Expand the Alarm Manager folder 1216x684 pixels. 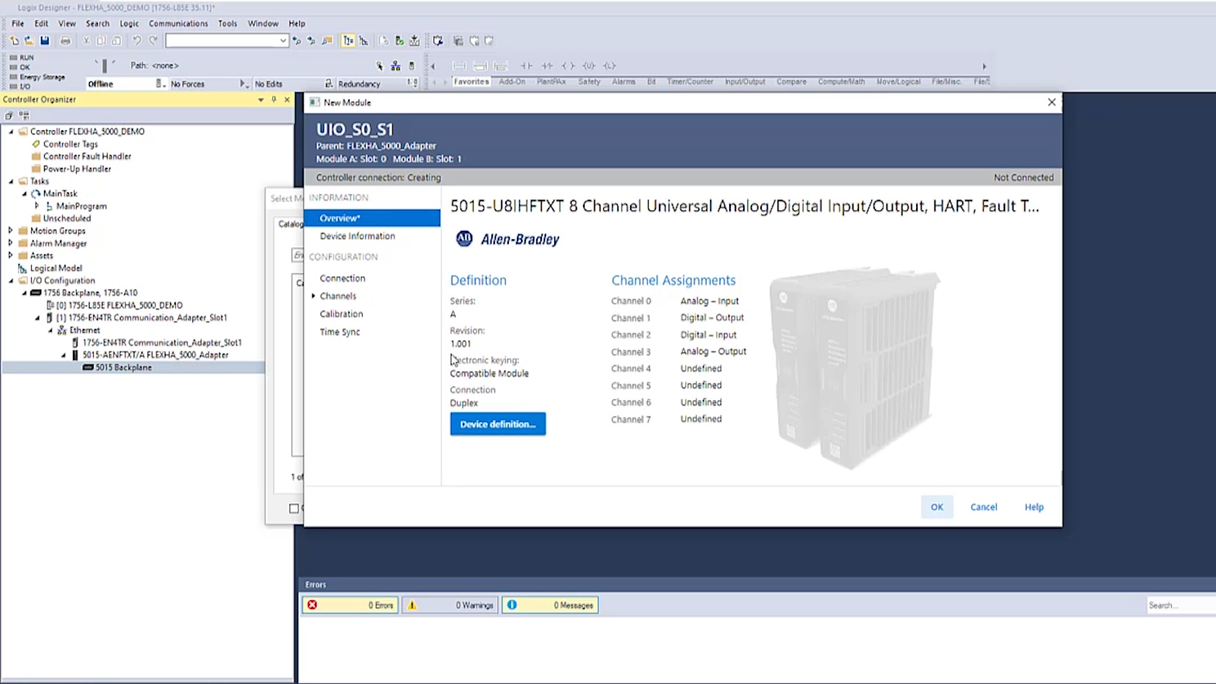coord(11,243)
